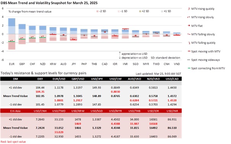Click the Spot moving with MTV line icon
Viewport: 231px width, 144px height.
tap(189, 51)
